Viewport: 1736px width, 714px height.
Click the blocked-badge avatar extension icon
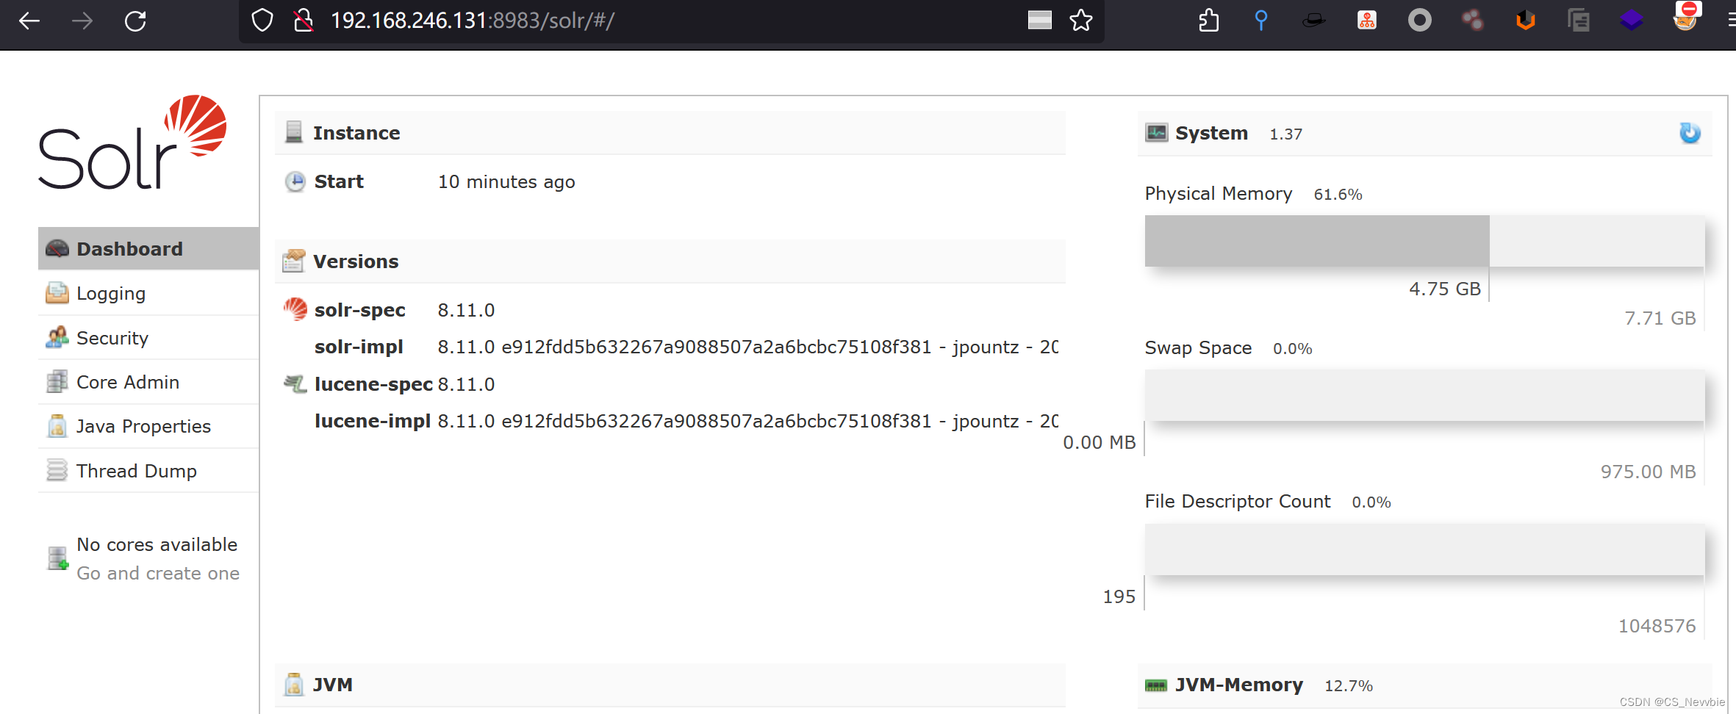pos(1687,18)
